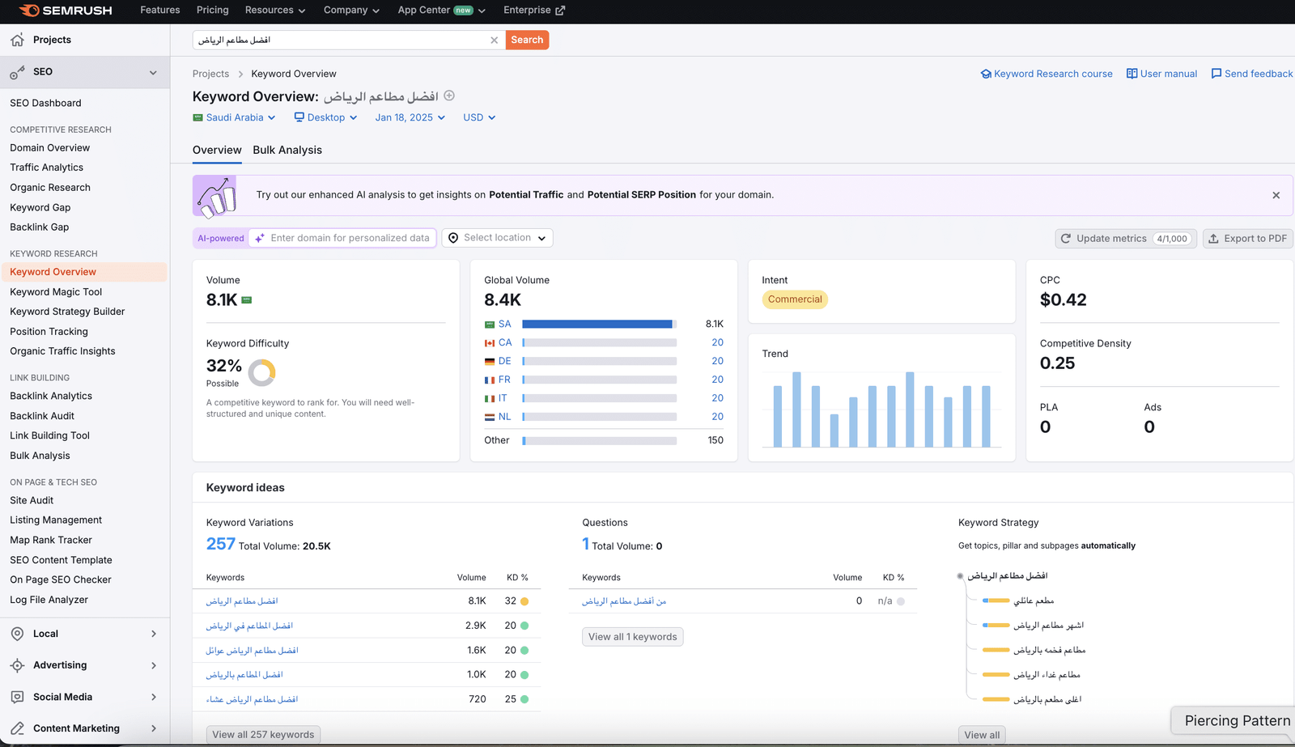Click the Advertising target icon
The height and width of the screenshot is (747, 1295).
17,665
